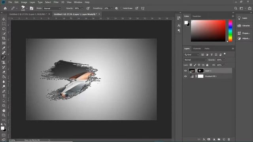253x142 pixels.
Task: Select the Crop tool
Action: pos(4,38)
